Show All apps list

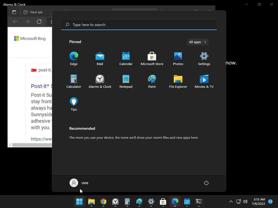click(198, 42)
